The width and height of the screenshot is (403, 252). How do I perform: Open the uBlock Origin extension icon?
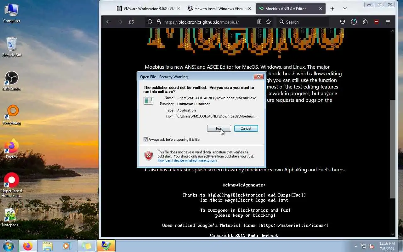pos(377,22)
